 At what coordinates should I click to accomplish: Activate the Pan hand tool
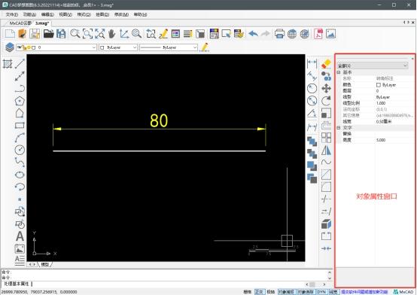tap(111, 34)
